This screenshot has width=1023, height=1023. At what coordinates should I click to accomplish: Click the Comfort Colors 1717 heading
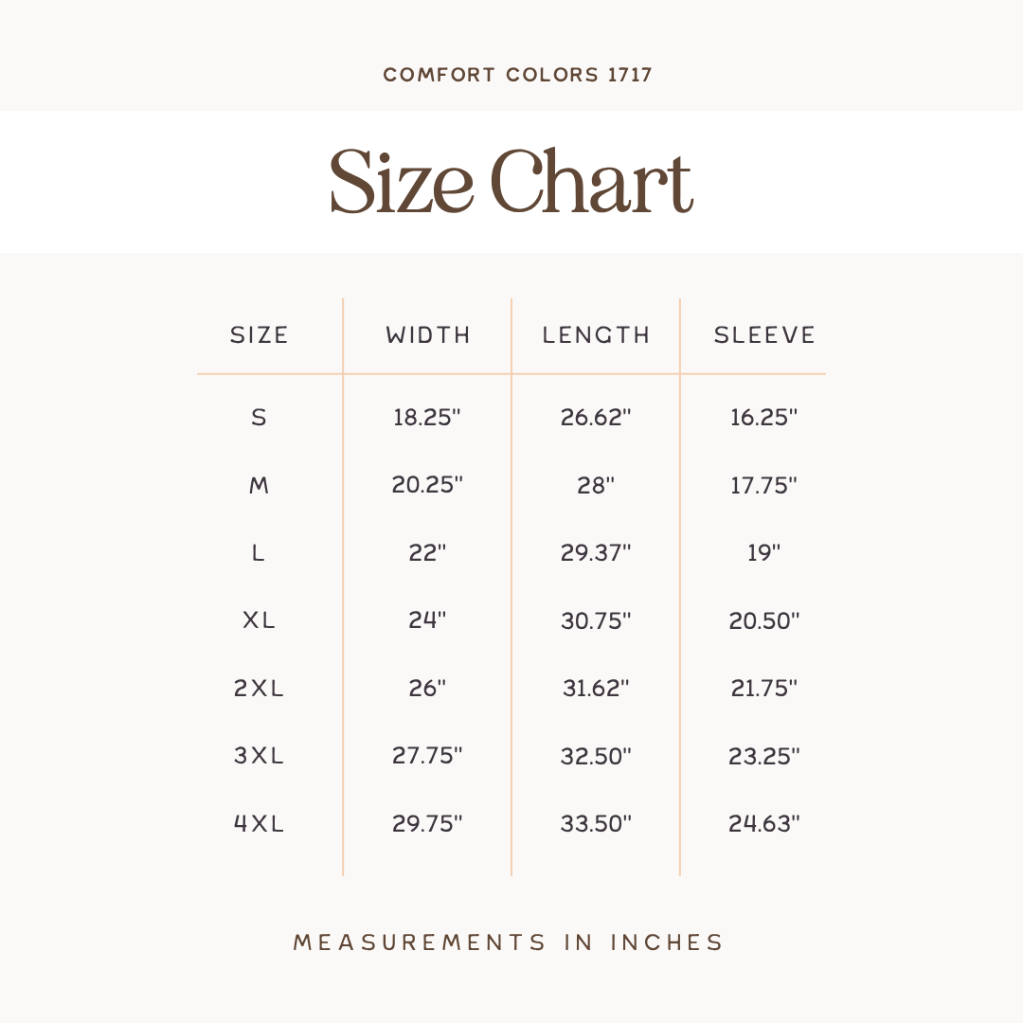click(x=517, y=75)
